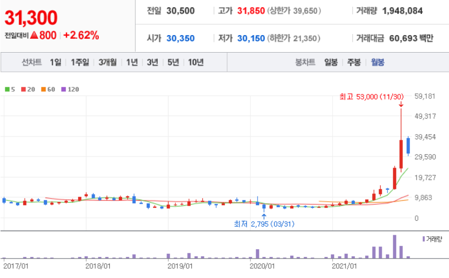Click the tallest purple volume bar
Image resolution: width=449 pixels, height=278 pixels.
(x=395, y=247)
